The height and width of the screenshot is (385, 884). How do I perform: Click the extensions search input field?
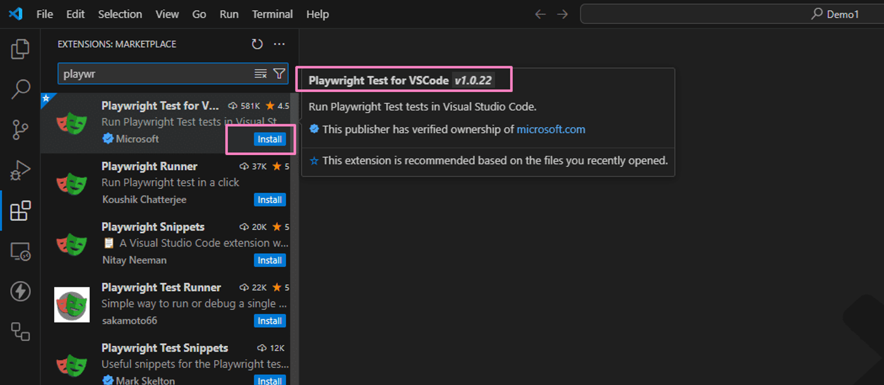coord(156,74)
